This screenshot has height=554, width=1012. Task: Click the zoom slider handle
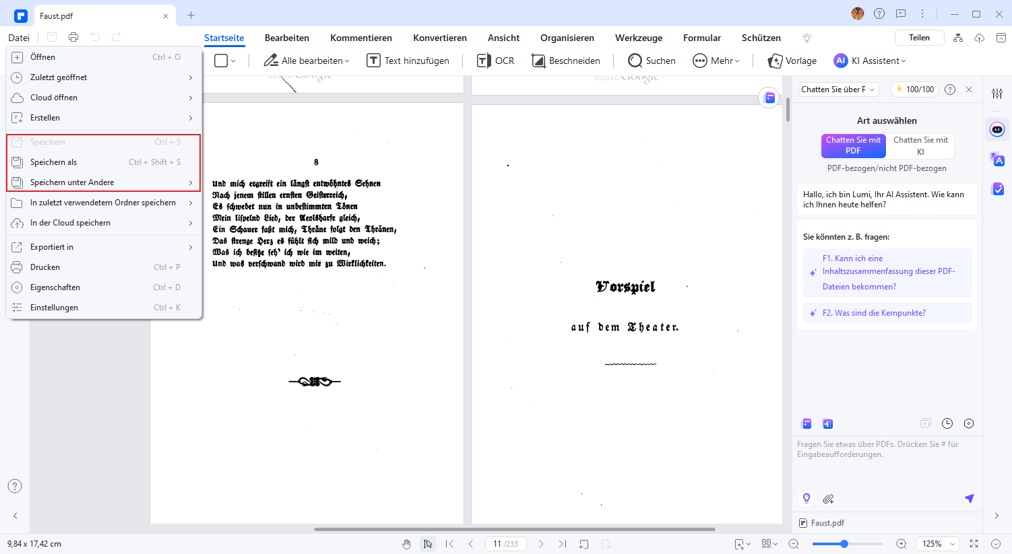point(844,544)
